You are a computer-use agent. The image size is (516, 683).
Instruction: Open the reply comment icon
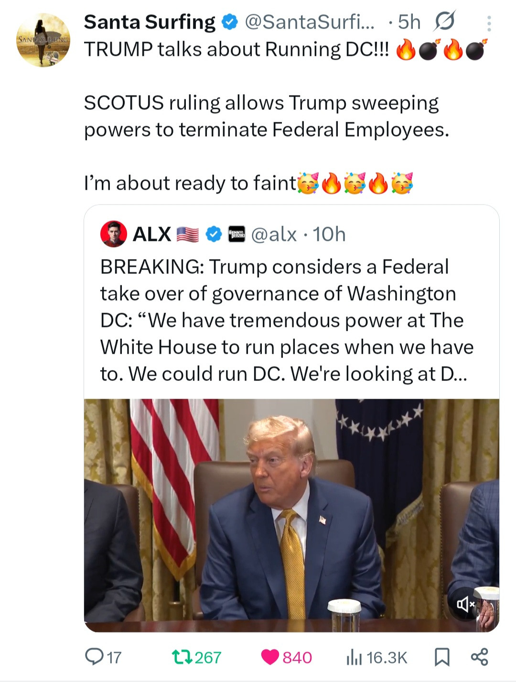pos(94,657)
